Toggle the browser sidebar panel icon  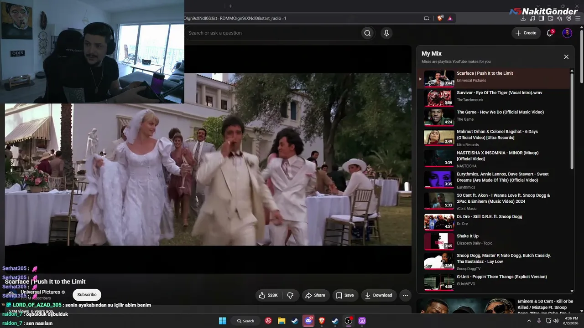click(x=541, y=18)
